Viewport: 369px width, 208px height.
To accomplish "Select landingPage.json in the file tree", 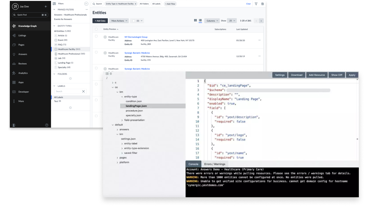I will point(136,106).
